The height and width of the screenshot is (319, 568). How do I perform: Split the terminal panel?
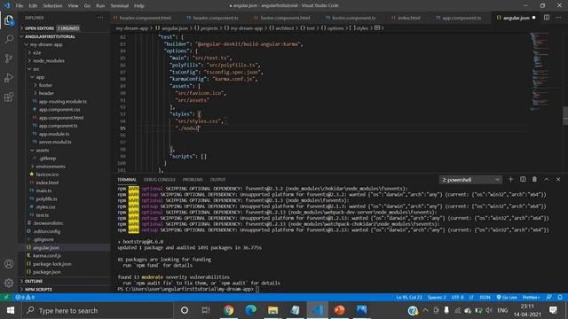pos(523,179)
